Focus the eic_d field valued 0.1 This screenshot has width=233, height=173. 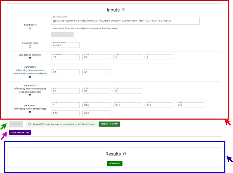pyautogui.click(x=128, y=91)
